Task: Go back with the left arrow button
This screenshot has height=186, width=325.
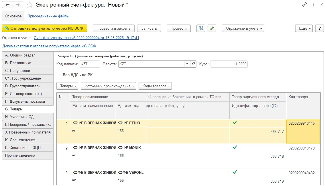Action: [x=7, y=5]
